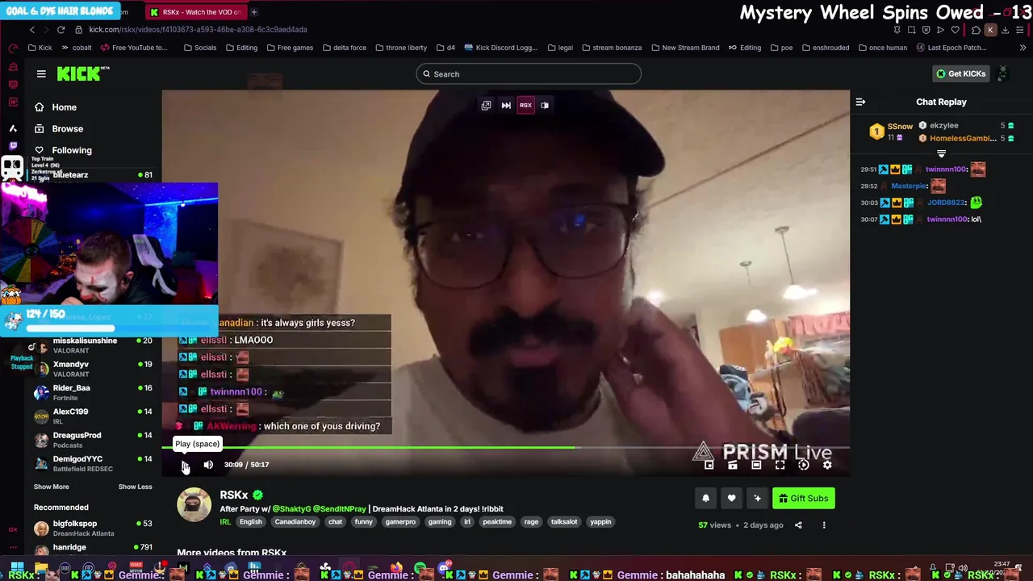Screen dimensions: 1033x581
Task: Switch to RSKx VOD browser tab
Action: 196,12
